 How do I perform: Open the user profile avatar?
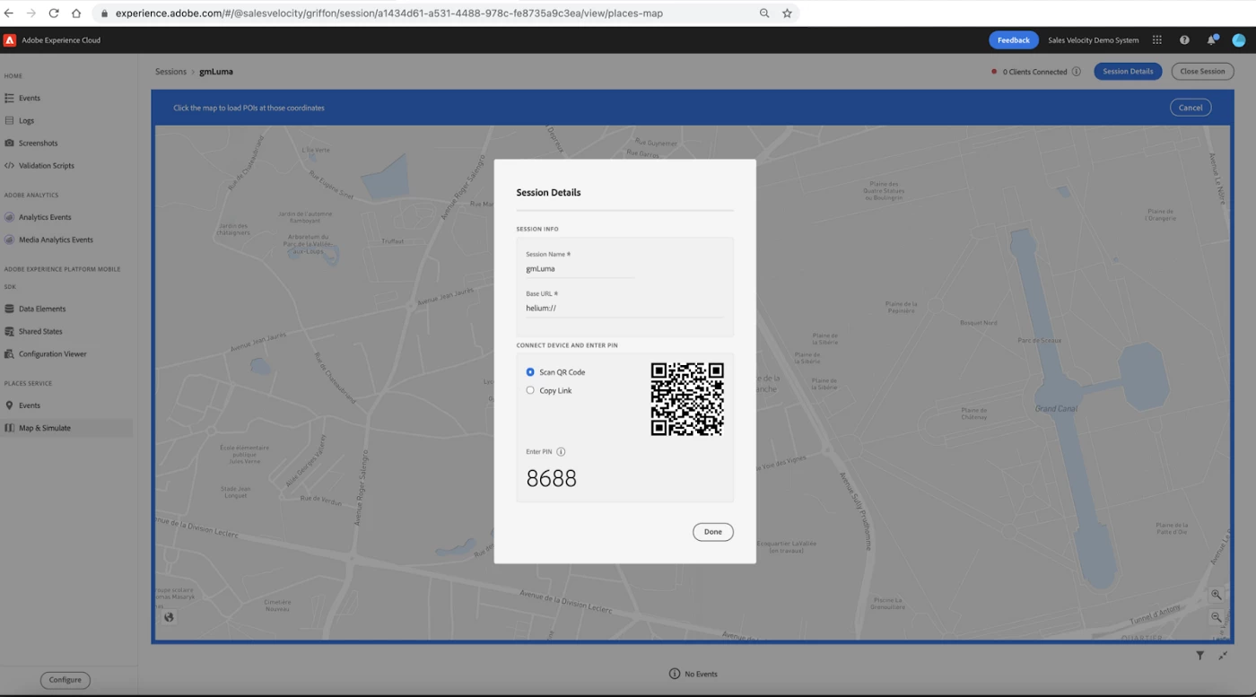tap(1239, 40)
